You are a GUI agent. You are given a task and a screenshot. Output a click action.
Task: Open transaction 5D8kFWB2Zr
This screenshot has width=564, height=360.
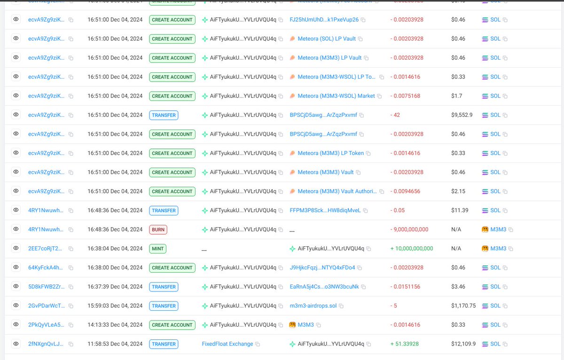tap(46, 286)
